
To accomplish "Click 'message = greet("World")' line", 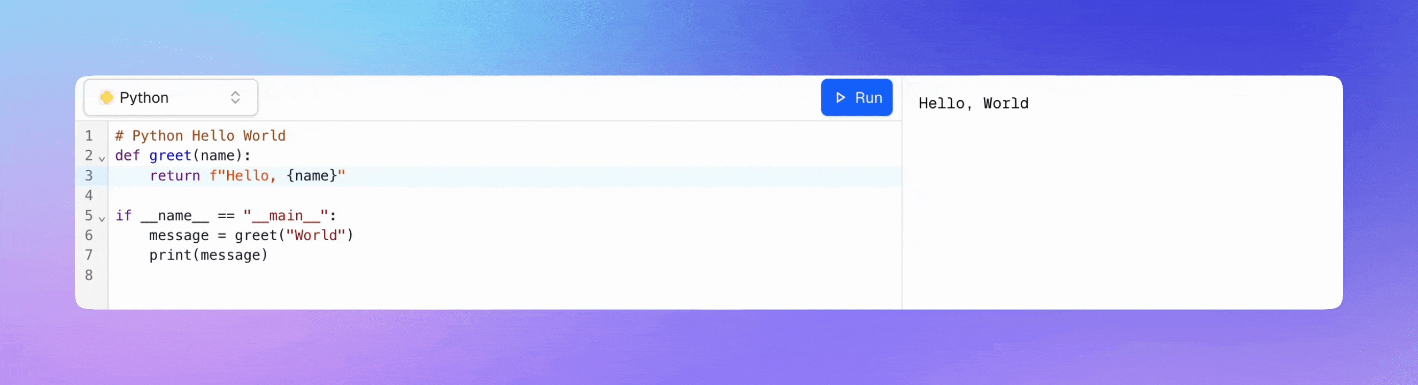I will [x=251, y=235].
